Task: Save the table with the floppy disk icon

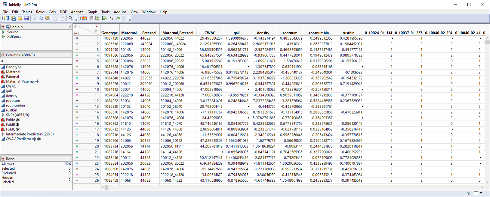Action: [x=26, y=18]
